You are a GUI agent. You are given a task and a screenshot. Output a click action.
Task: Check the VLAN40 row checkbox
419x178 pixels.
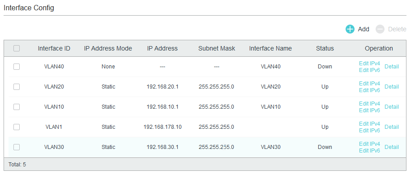click(x=17, y=67)
